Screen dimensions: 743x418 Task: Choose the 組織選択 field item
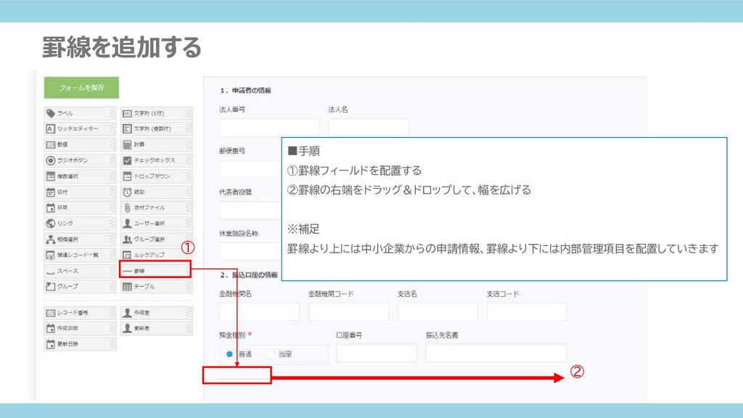click(80, 239)
